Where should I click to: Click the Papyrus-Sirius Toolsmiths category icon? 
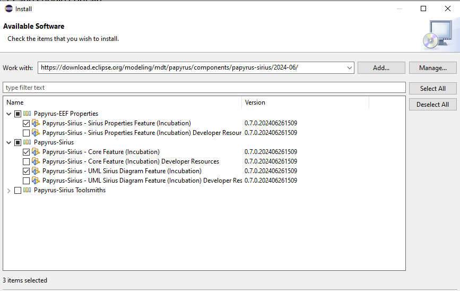click(x=27, y=190)
